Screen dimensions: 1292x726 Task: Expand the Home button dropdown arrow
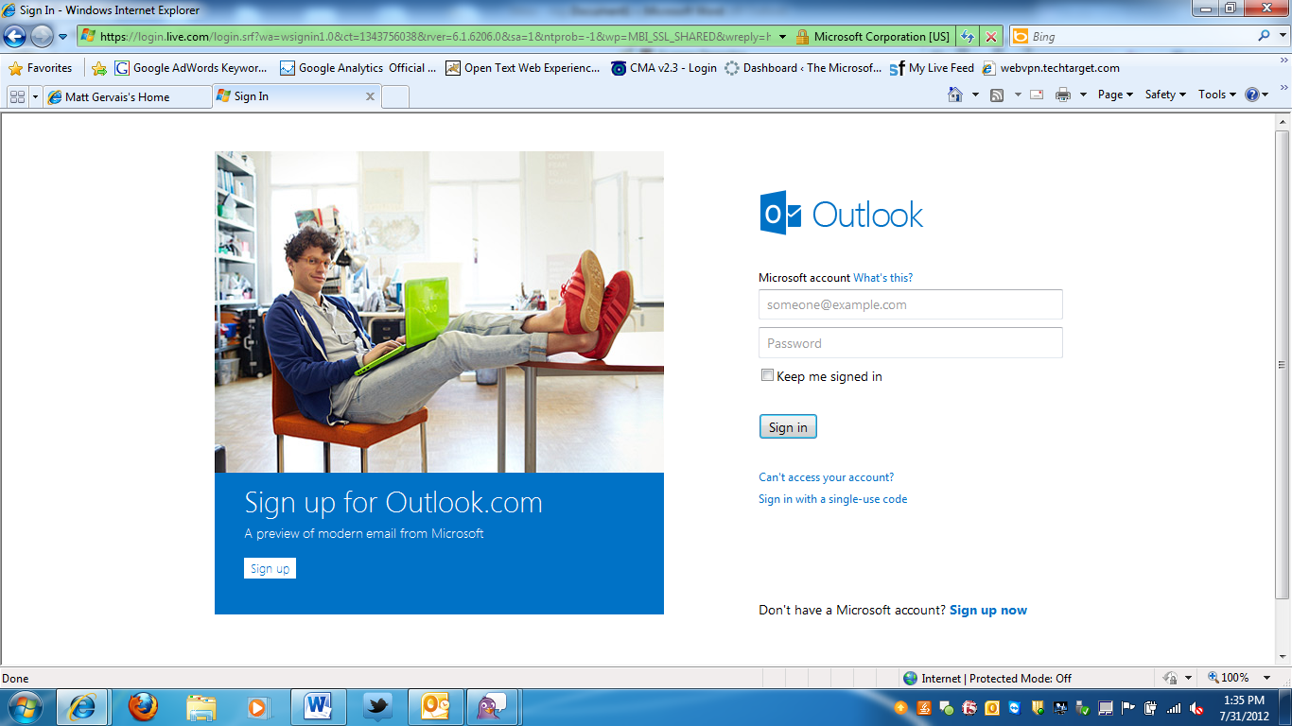[975, 95]
